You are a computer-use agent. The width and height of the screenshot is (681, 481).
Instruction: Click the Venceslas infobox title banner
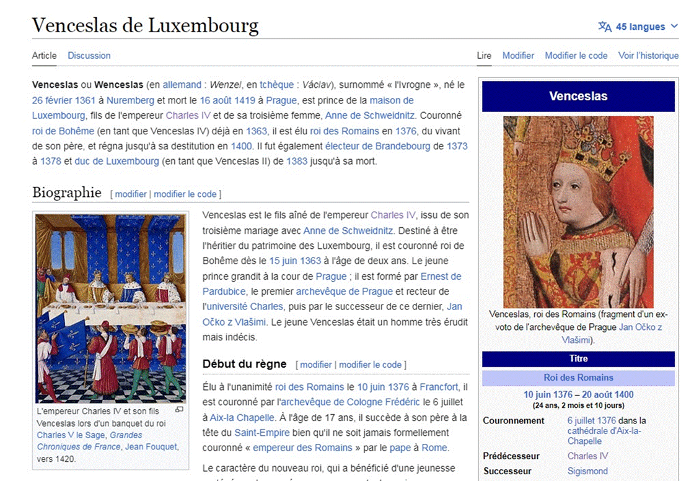click(579, 97)
